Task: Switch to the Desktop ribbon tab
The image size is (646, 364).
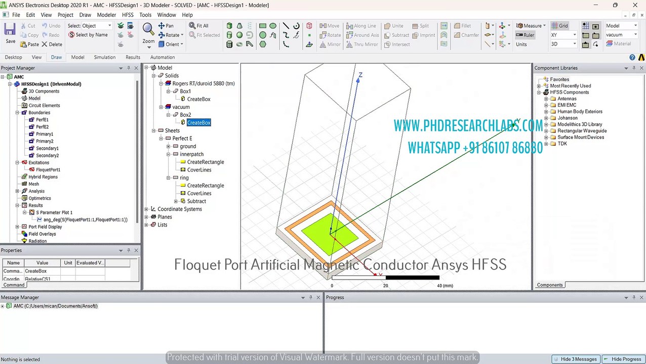Action: [x=14, y=58]
